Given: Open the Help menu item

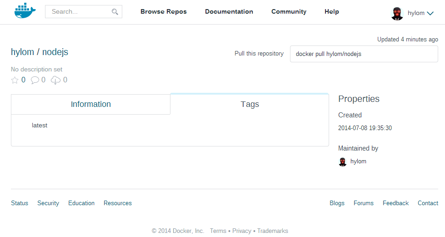Looking at the screenshot, I should pos(331,12).
